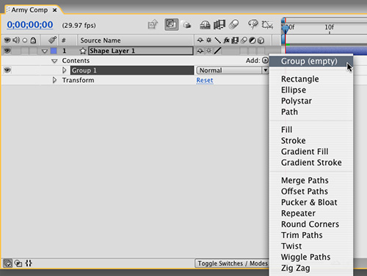The image size is (367, 276).
Task: Toggle Continuously Rasterize on Shape Layer 1
Action: [x=208, y=51]
